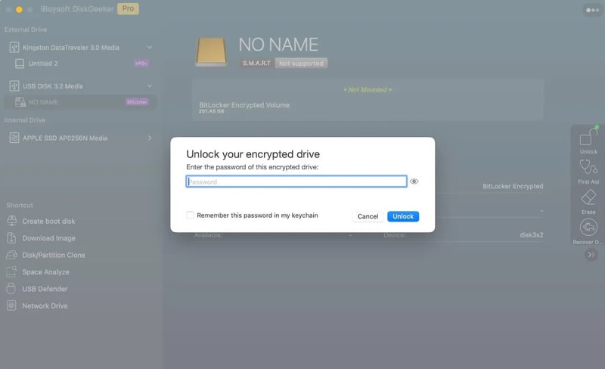Click the Shortcut section header
Viewport: 605px width, 369px height.
(20, 206)
